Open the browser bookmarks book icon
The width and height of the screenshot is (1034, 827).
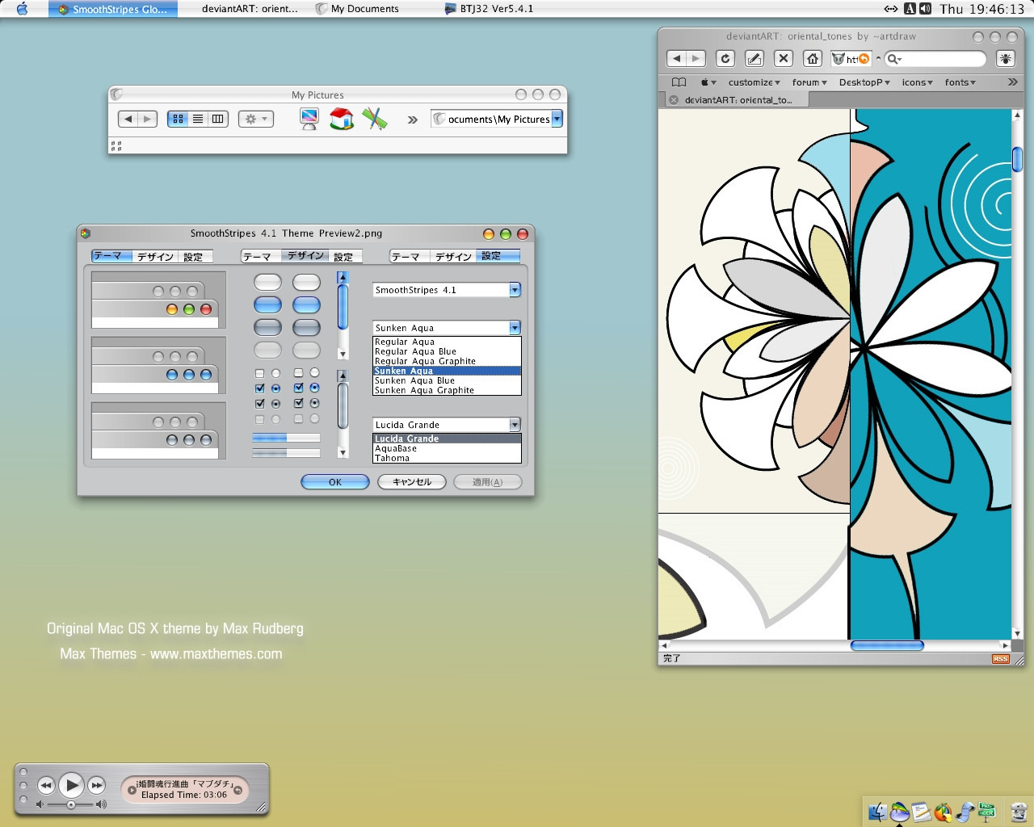pos(679,82)
